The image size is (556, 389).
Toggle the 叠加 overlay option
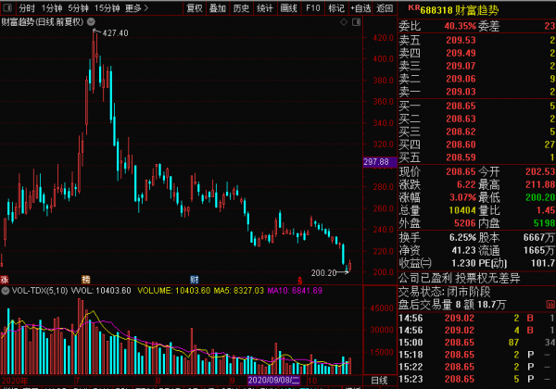[218, 7]
